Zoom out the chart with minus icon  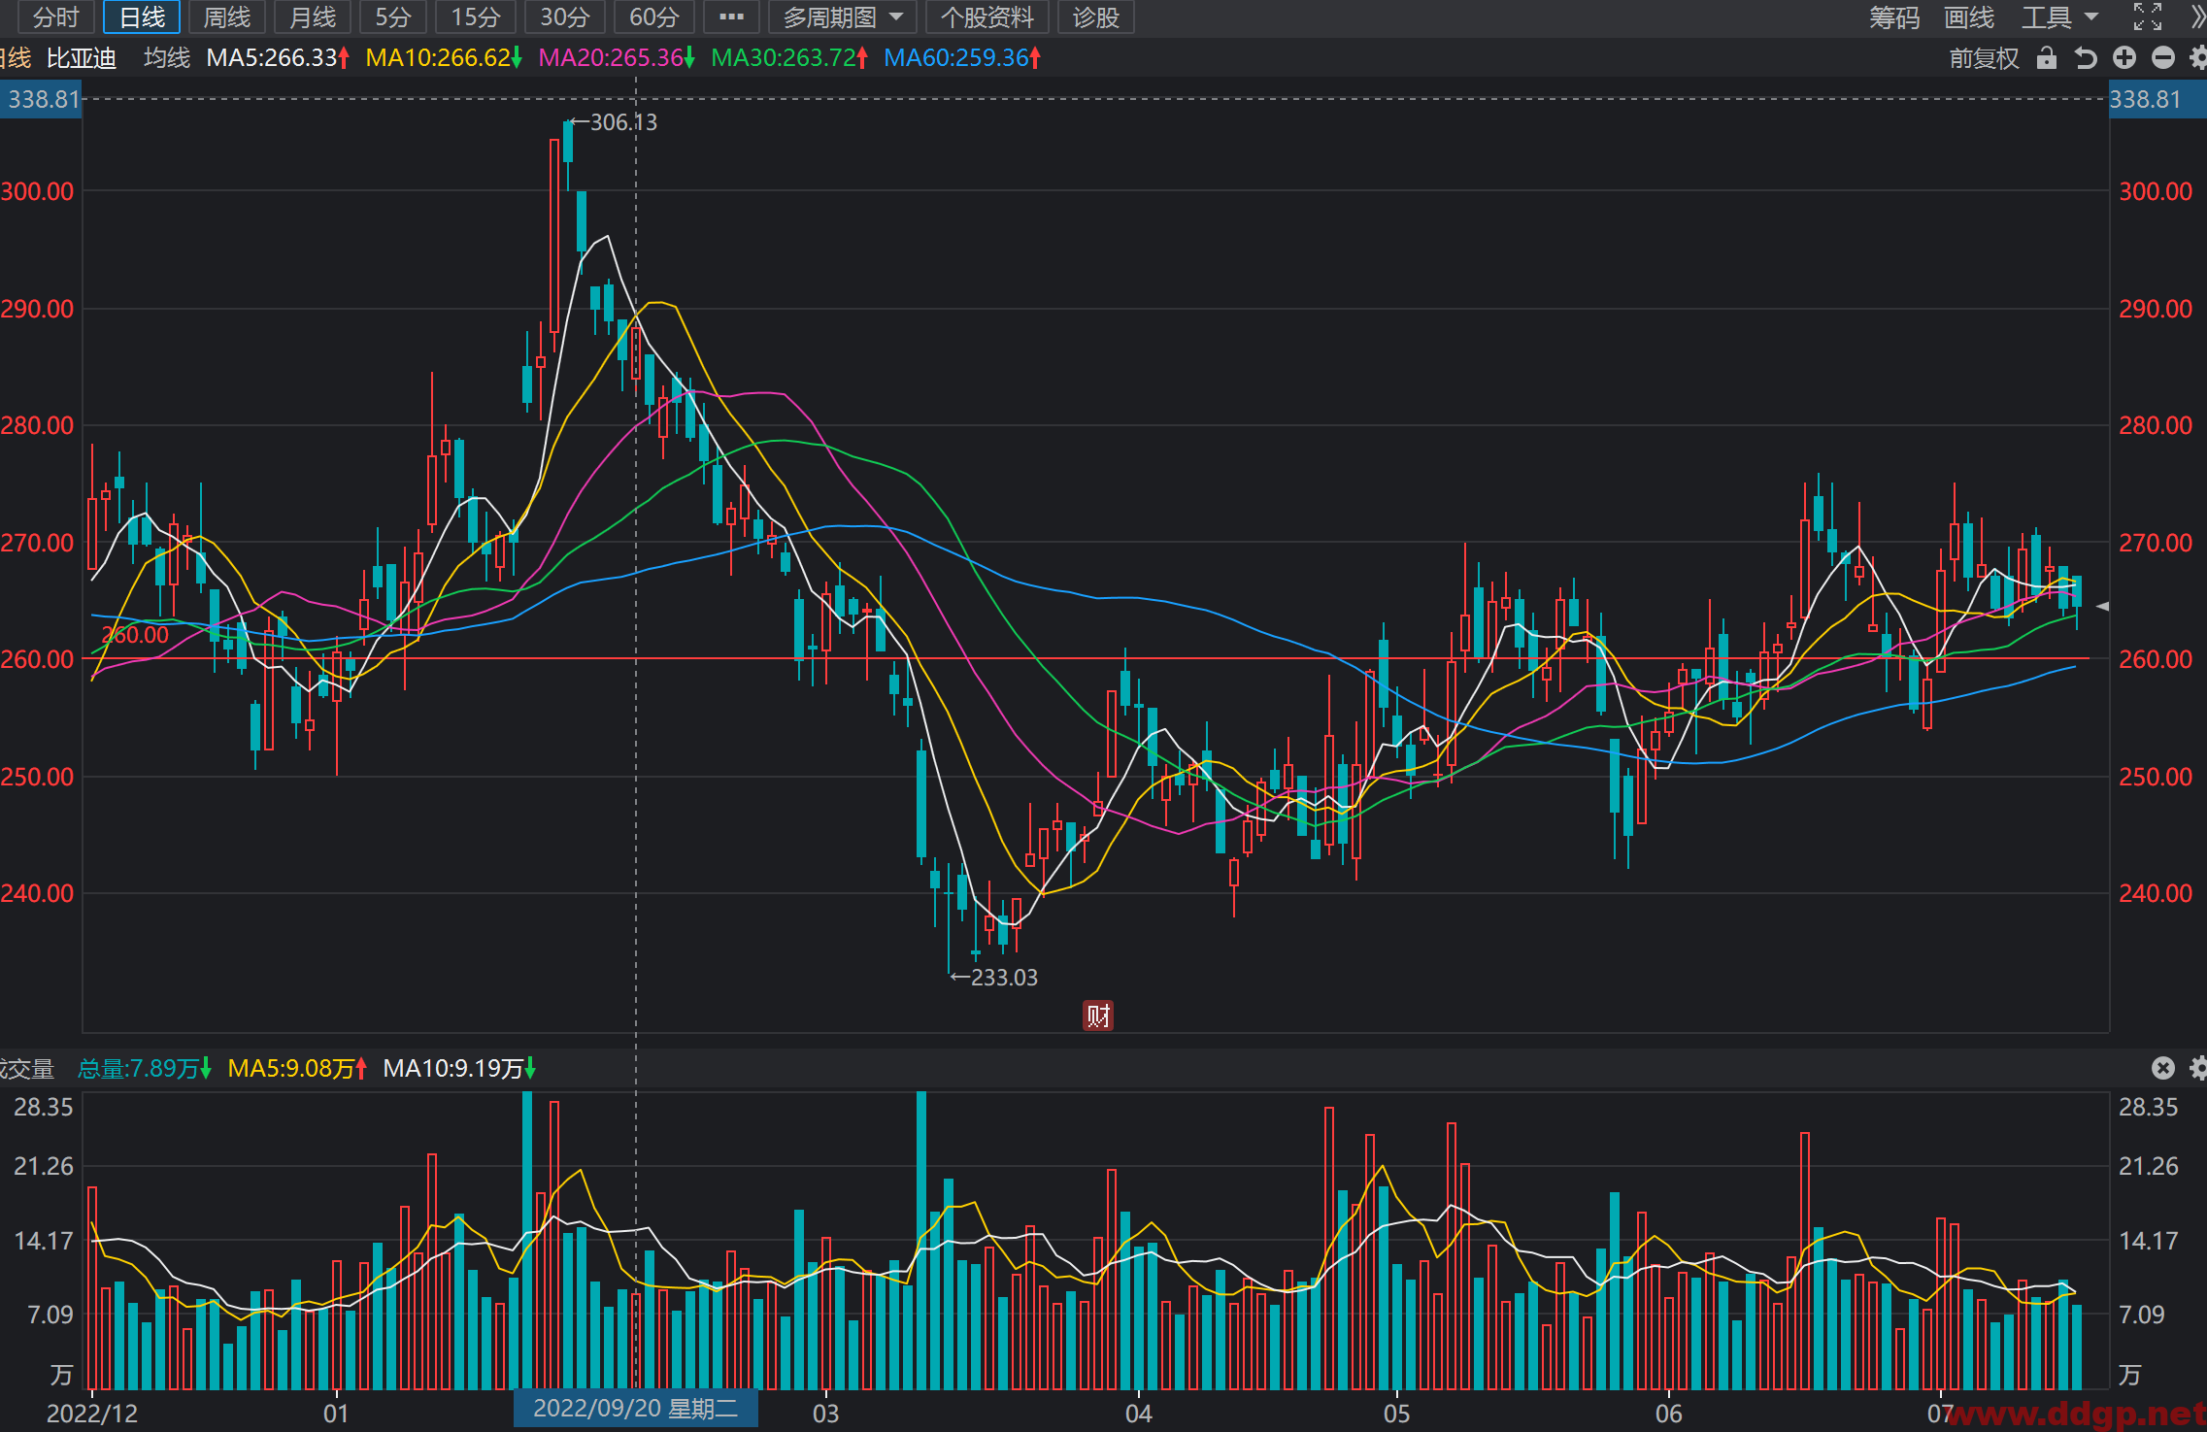click(x=2163, y=58)
